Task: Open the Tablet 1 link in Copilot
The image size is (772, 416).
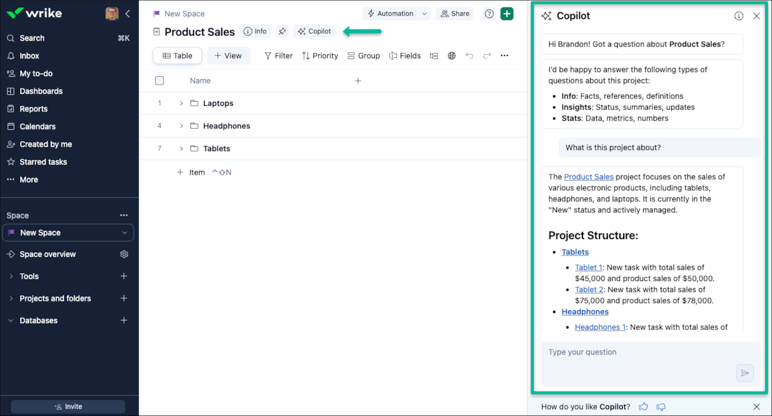Action: coord(588,267)
